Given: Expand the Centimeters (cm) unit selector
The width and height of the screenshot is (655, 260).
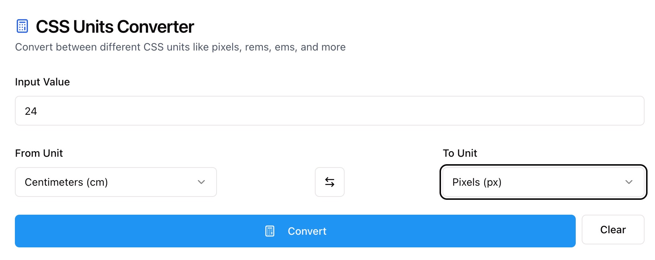Looking at the screenshot, I should [115, 182].
